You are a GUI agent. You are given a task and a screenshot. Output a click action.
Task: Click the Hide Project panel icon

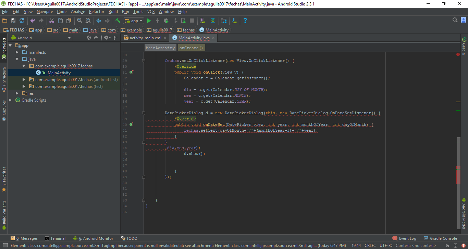click(x=116, y=38)
